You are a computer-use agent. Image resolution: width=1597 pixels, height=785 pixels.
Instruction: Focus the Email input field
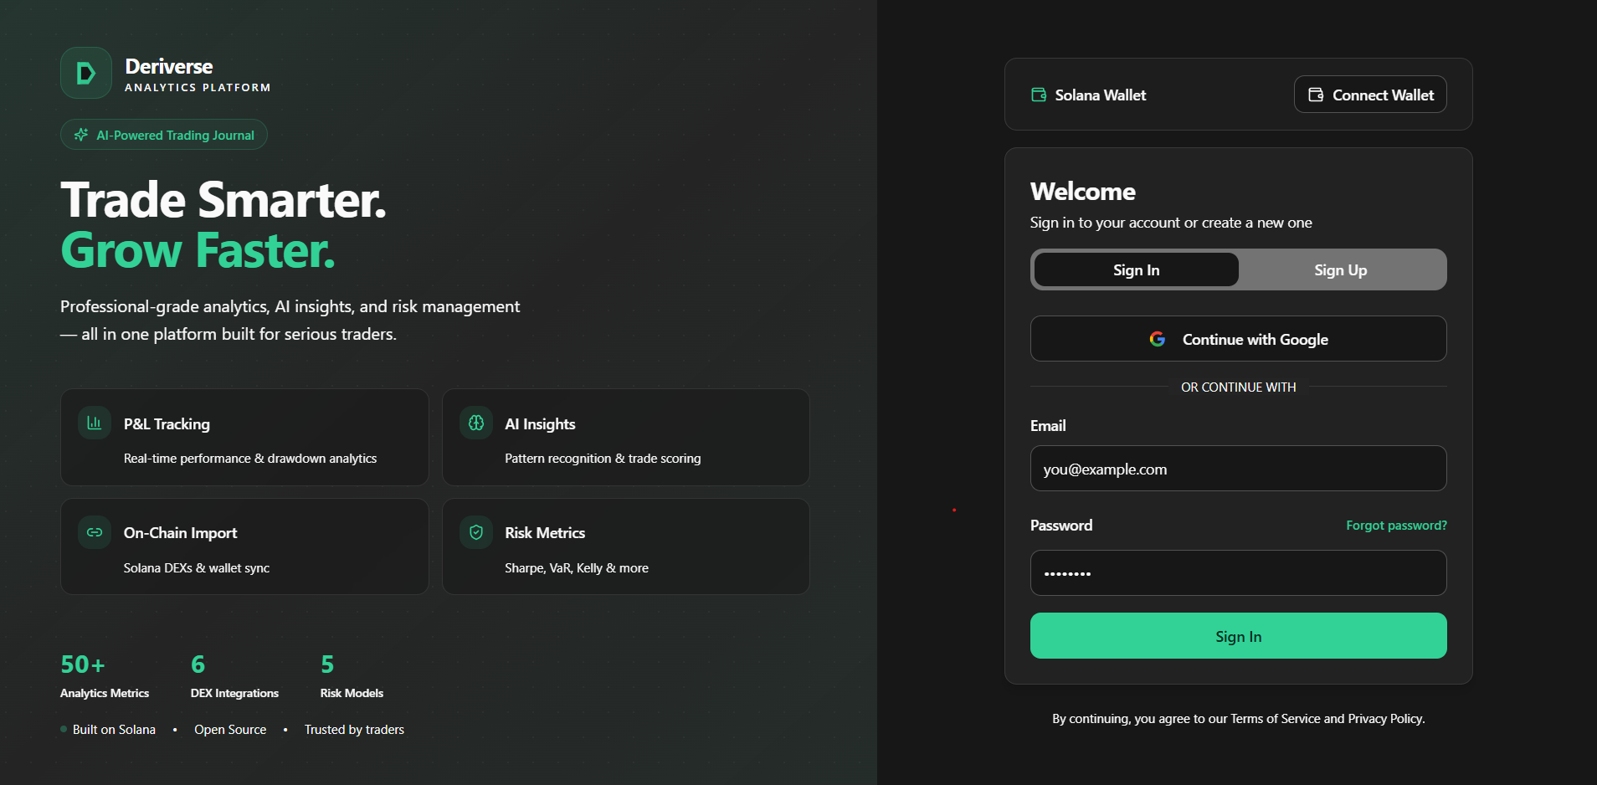point(1239,469)
